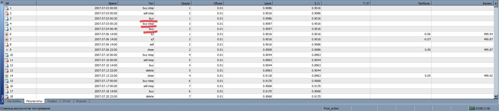Click 'Страница результатов тестирования' status text
Screen dimensions: 499x111
pyautogui.click(x=25, y=108)
